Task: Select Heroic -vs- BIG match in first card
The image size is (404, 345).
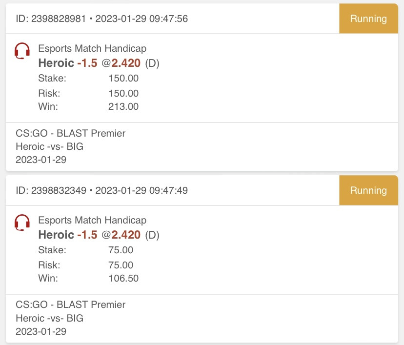Action: [49, 146]
